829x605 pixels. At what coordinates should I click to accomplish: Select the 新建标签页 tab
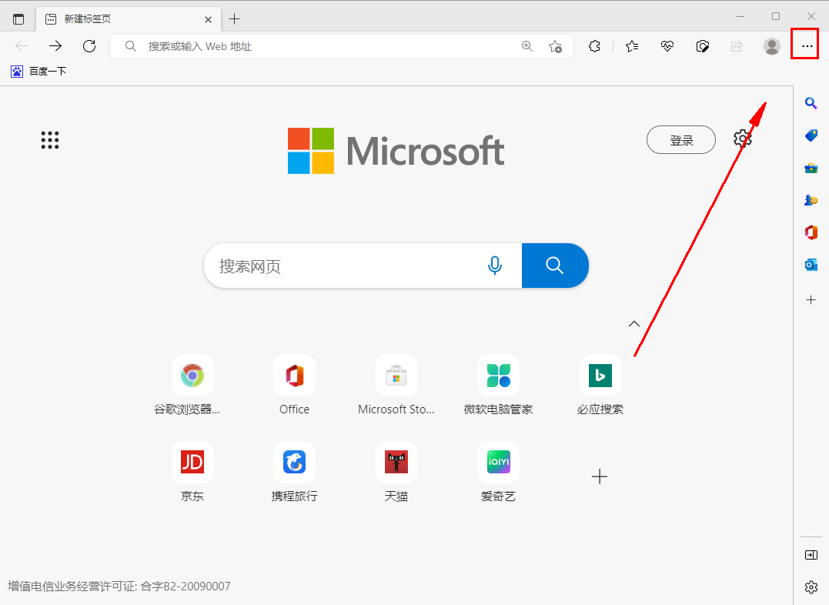[x=129, y=19]
